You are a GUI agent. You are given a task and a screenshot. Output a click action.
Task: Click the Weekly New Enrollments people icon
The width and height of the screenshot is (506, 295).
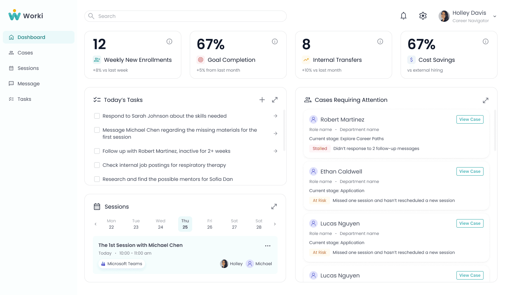97,60
